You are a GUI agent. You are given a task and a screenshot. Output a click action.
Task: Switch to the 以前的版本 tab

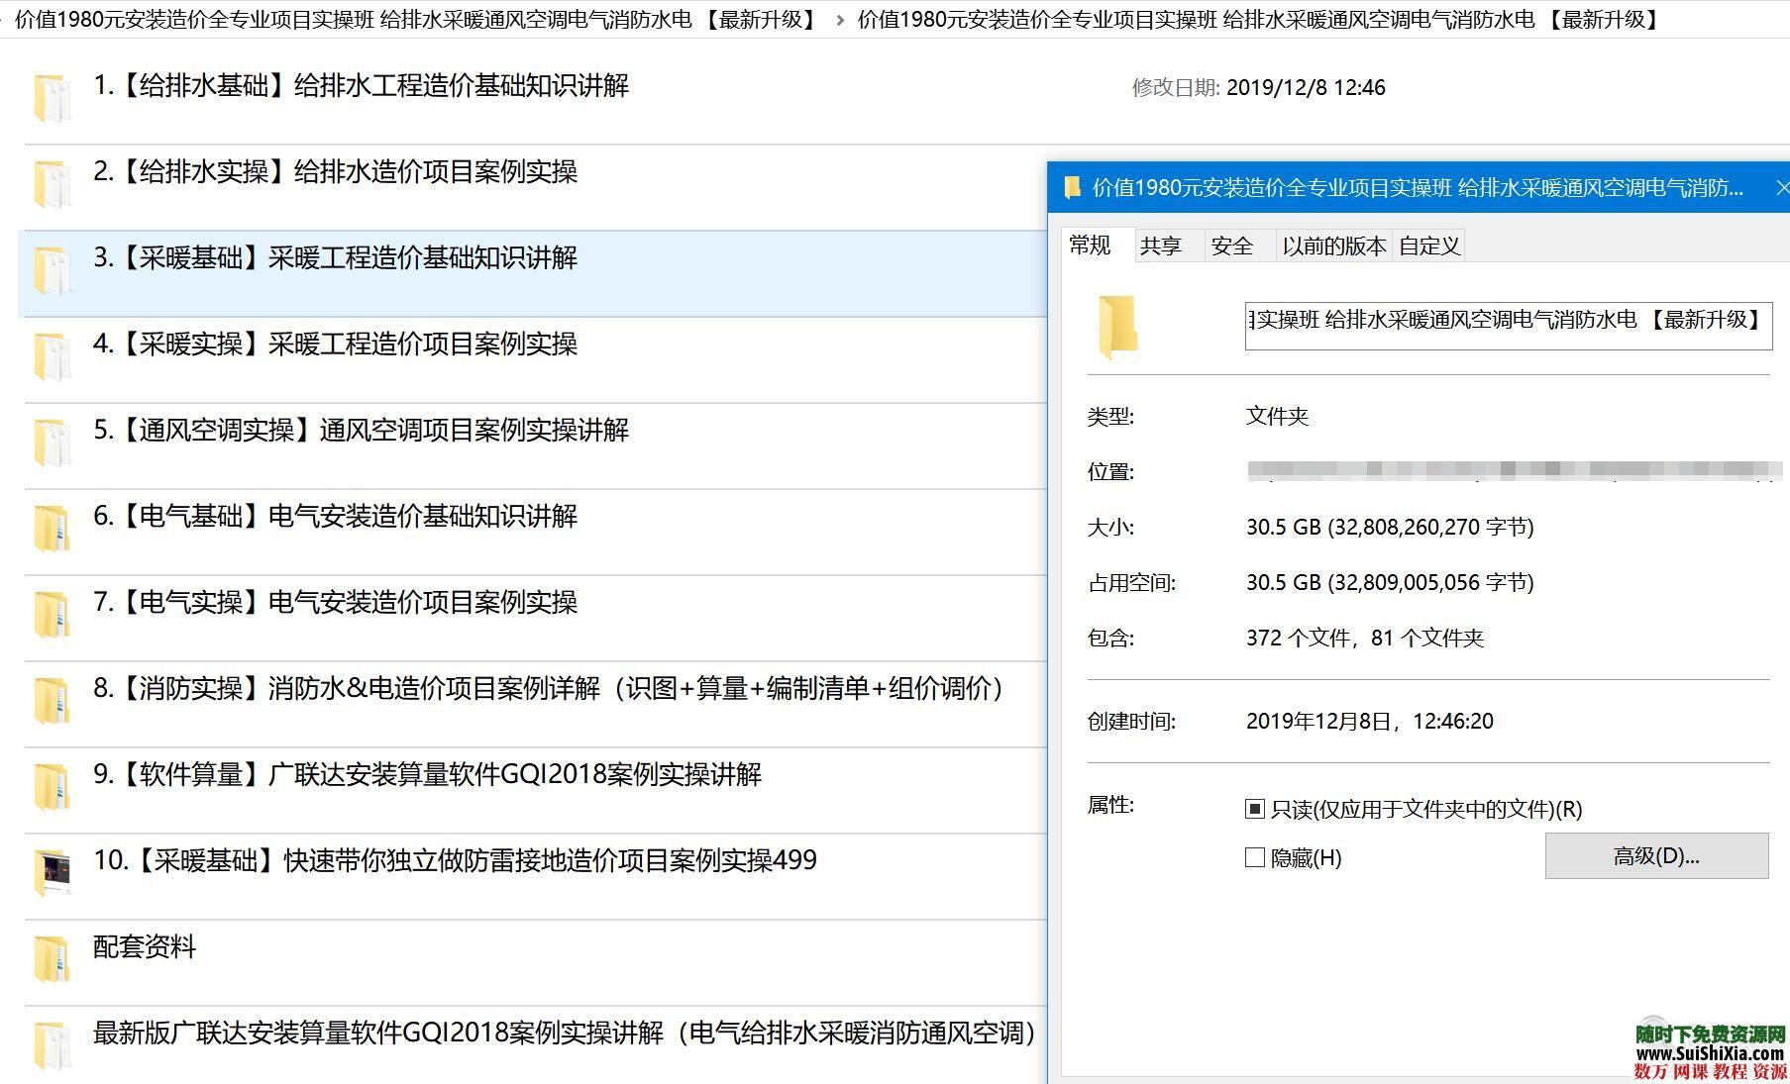1334,246
